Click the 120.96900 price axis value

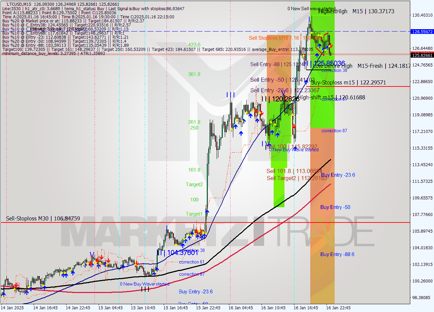pyautogui.click(x=422, y=98)
